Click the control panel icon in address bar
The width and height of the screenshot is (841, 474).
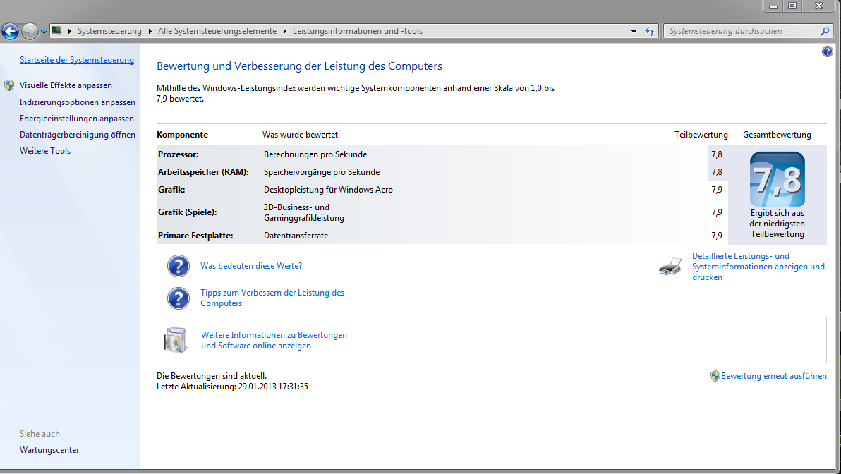(56, 30)
